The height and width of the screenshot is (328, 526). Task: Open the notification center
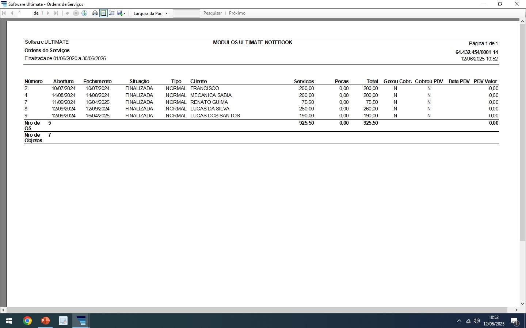pos(515,321)
